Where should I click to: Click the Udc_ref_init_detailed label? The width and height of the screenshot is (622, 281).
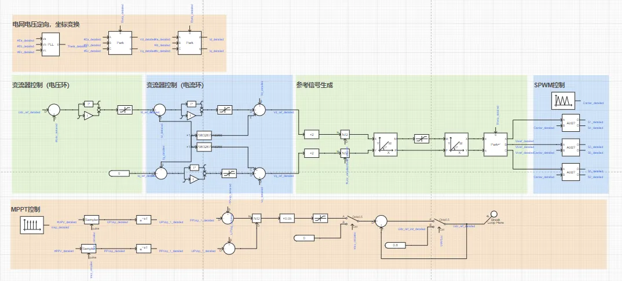[x=412, y=228]
